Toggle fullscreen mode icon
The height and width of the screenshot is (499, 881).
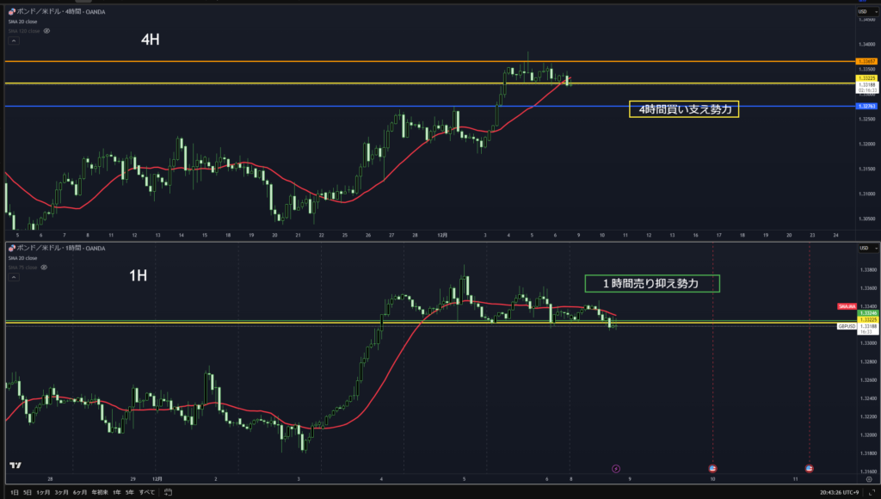871,492
